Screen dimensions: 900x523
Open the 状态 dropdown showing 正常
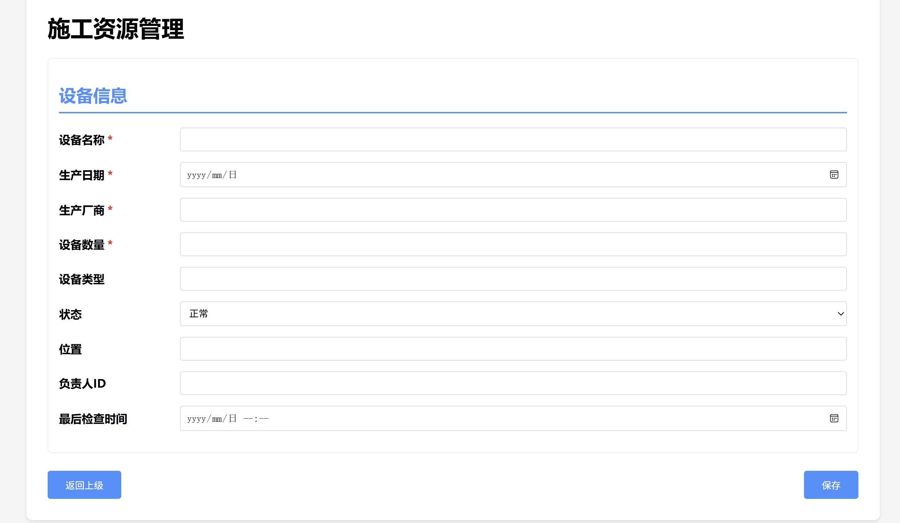(x=513, y=314)
